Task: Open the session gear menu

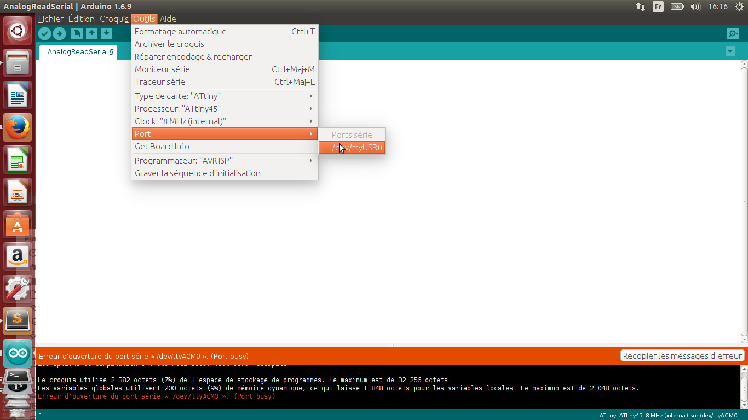Action: point(739,7)
